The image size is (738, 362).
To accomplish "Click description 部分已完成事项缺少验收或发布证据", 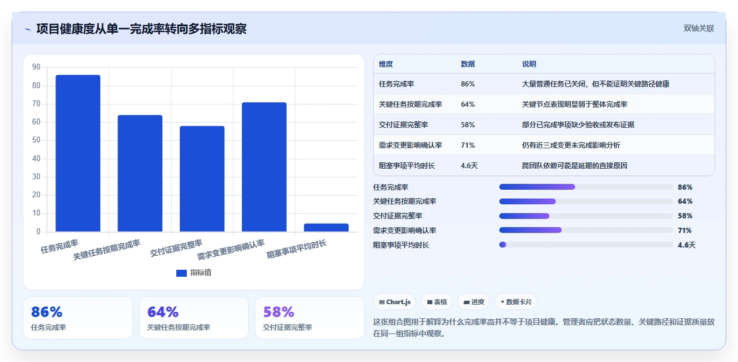I will click(x=578, y=125).
